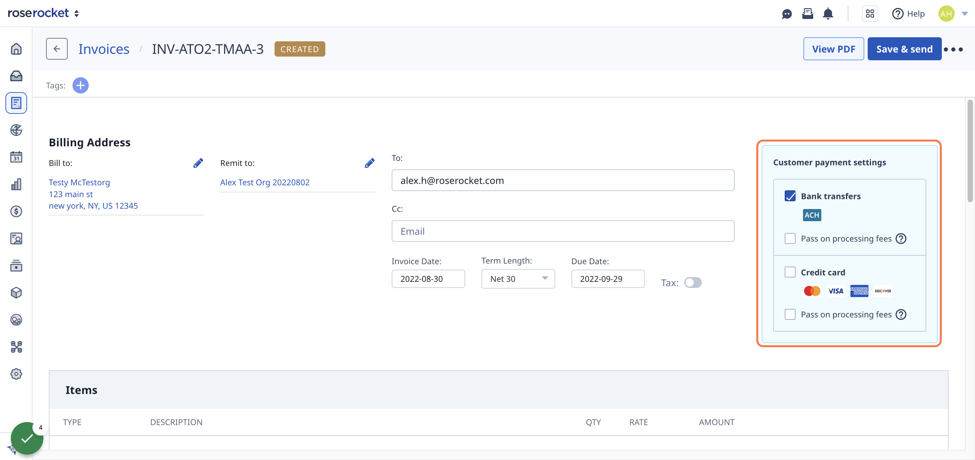Open the users group sidebar icon
975x460 pixels.
tap(16, 320)
